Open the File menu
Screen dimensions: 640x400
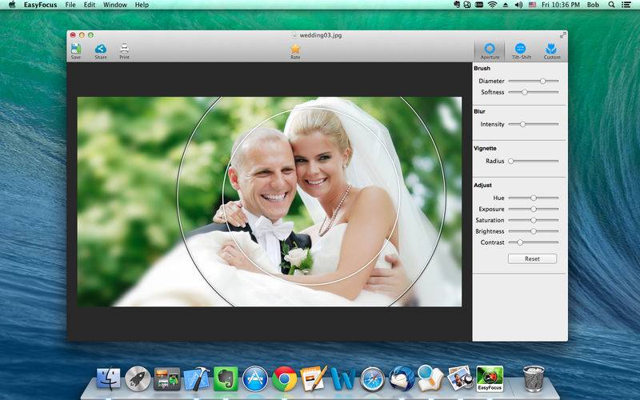pyautogui.click(x=70, y=5)
